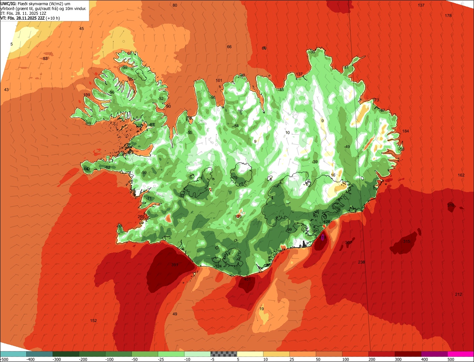Viewport: 474px width, 362px height.
Task: Click the 'VT: Fös. 28.11.2025 22Z (+10 h)' line
Action: tap(30, 18)
